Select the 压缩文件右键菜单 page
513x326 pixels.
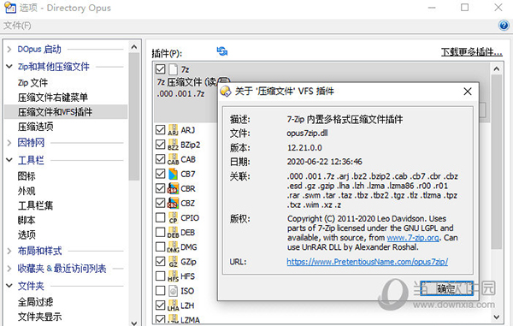pos(53,98)
